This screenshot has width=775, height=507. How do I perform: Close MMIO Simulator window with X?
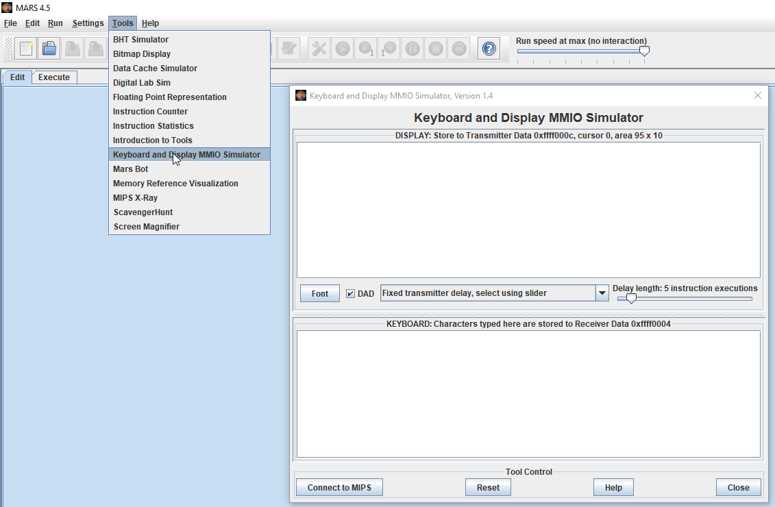tap(758, 95)
